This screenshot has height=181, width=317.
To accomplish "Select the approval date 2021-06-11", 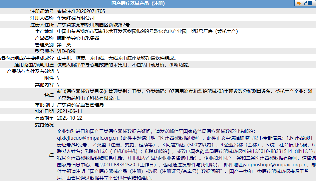I will (x=70, y=111).
